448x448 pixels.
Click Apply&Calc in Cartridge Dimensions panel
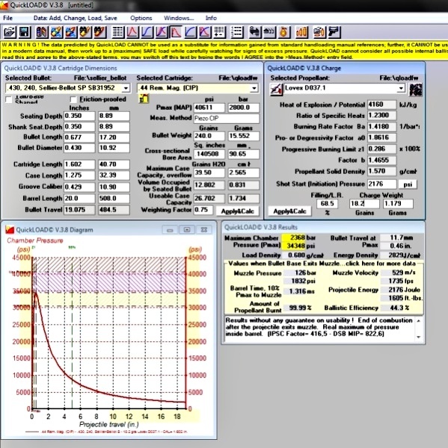(x=237, y=211)
